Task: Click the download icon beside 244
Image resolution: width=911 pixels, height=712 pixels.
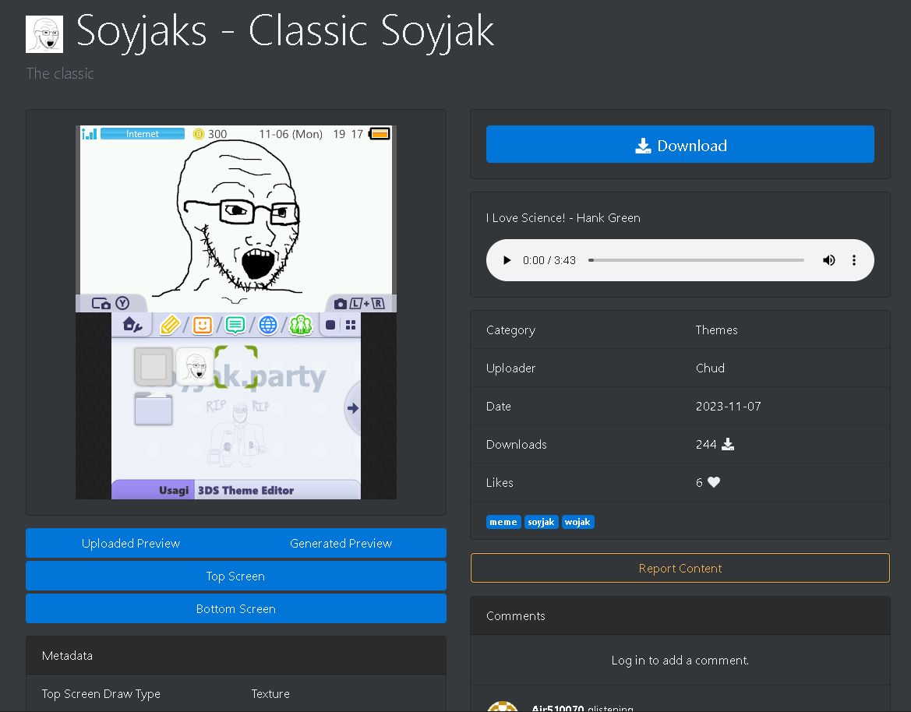Action: 728,445
